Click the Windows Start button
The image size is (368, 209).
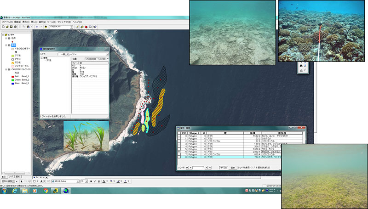4,190
